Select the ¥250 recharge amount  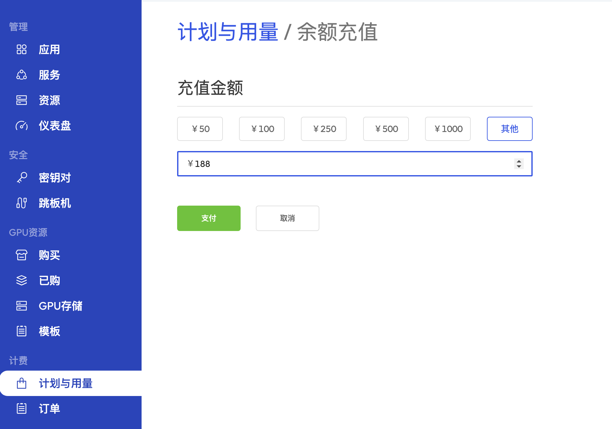click(324, 129)
